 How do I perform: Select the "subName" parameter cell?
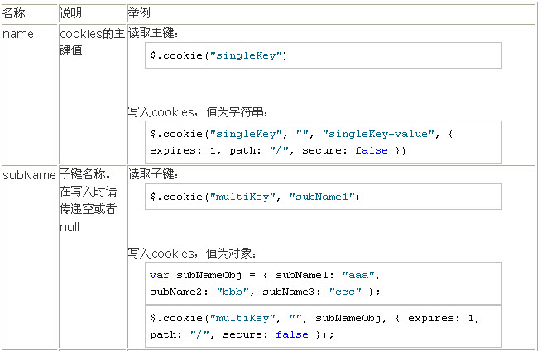(x=29, y=175)
